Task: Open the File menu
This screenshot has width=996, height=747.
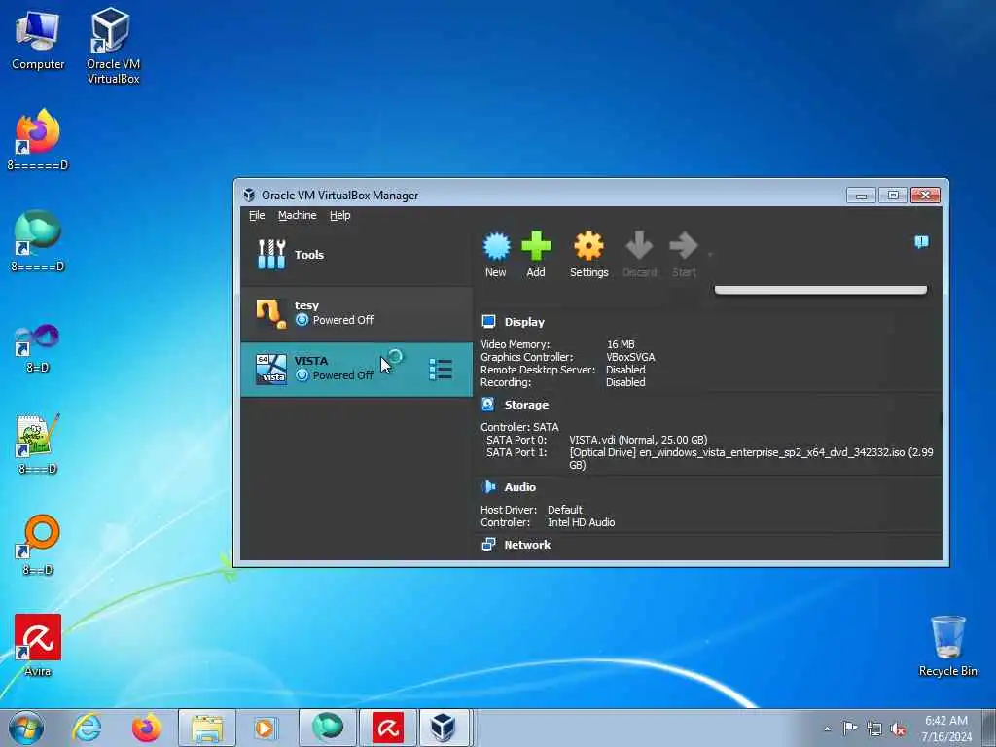Action: pyautogui.click(x=257, y=215)
